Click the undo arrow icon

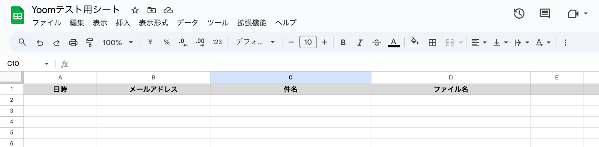coord(40,43)
